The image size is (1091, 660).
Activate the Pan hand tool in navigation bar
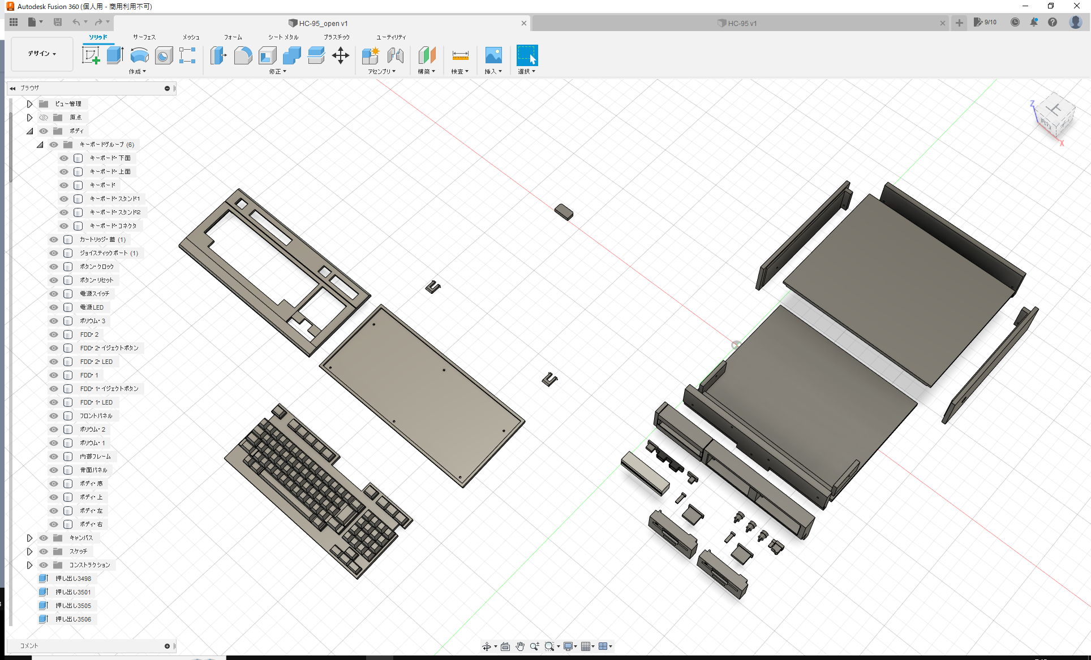point(520,646)
